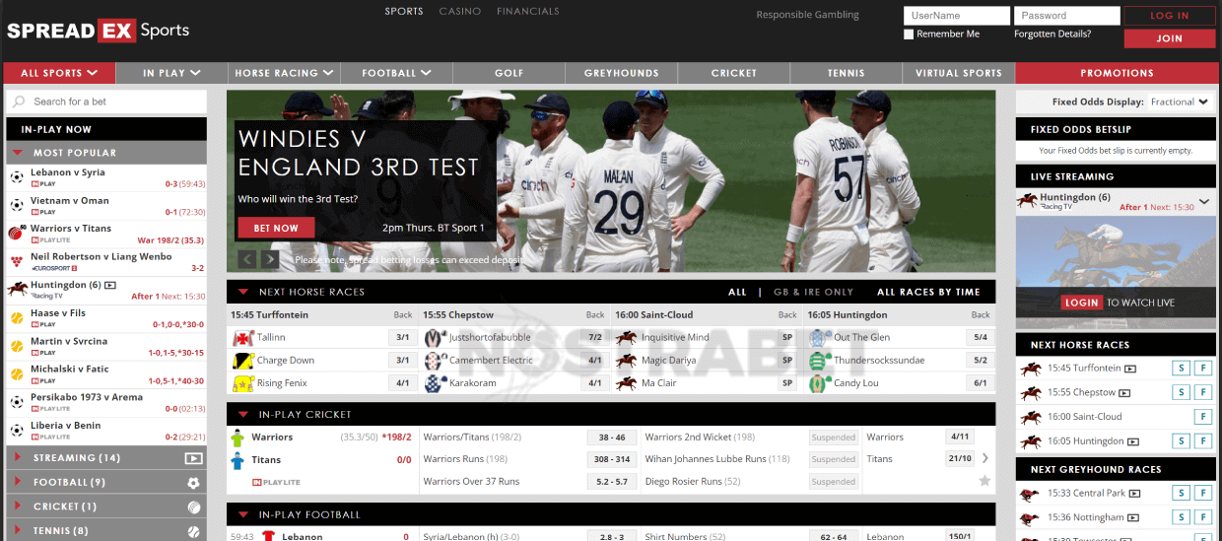The image size is (1222, 541).
Task: Toggle F button for 16:00 Saint-Cloud
Action: (1202, 418)
